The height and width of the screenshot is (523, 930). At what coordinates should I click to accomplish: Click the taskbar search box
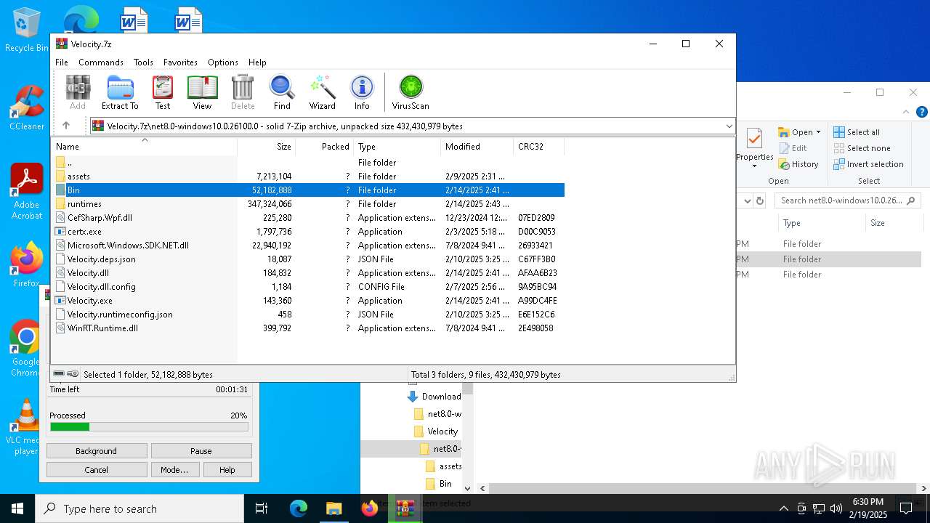click(139, 508)
